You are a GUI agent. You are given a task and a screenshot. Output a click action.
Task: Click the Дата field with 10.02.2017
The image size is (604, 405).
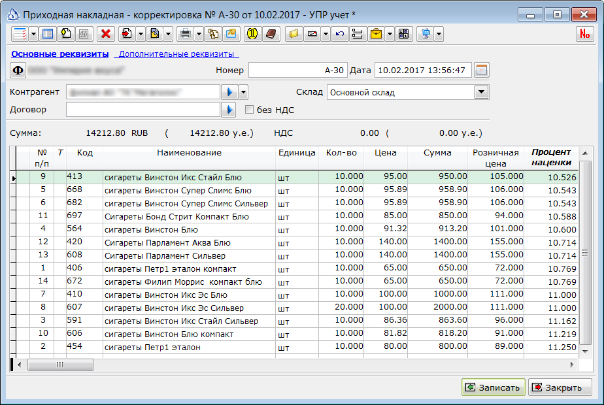tap(423, 71)
